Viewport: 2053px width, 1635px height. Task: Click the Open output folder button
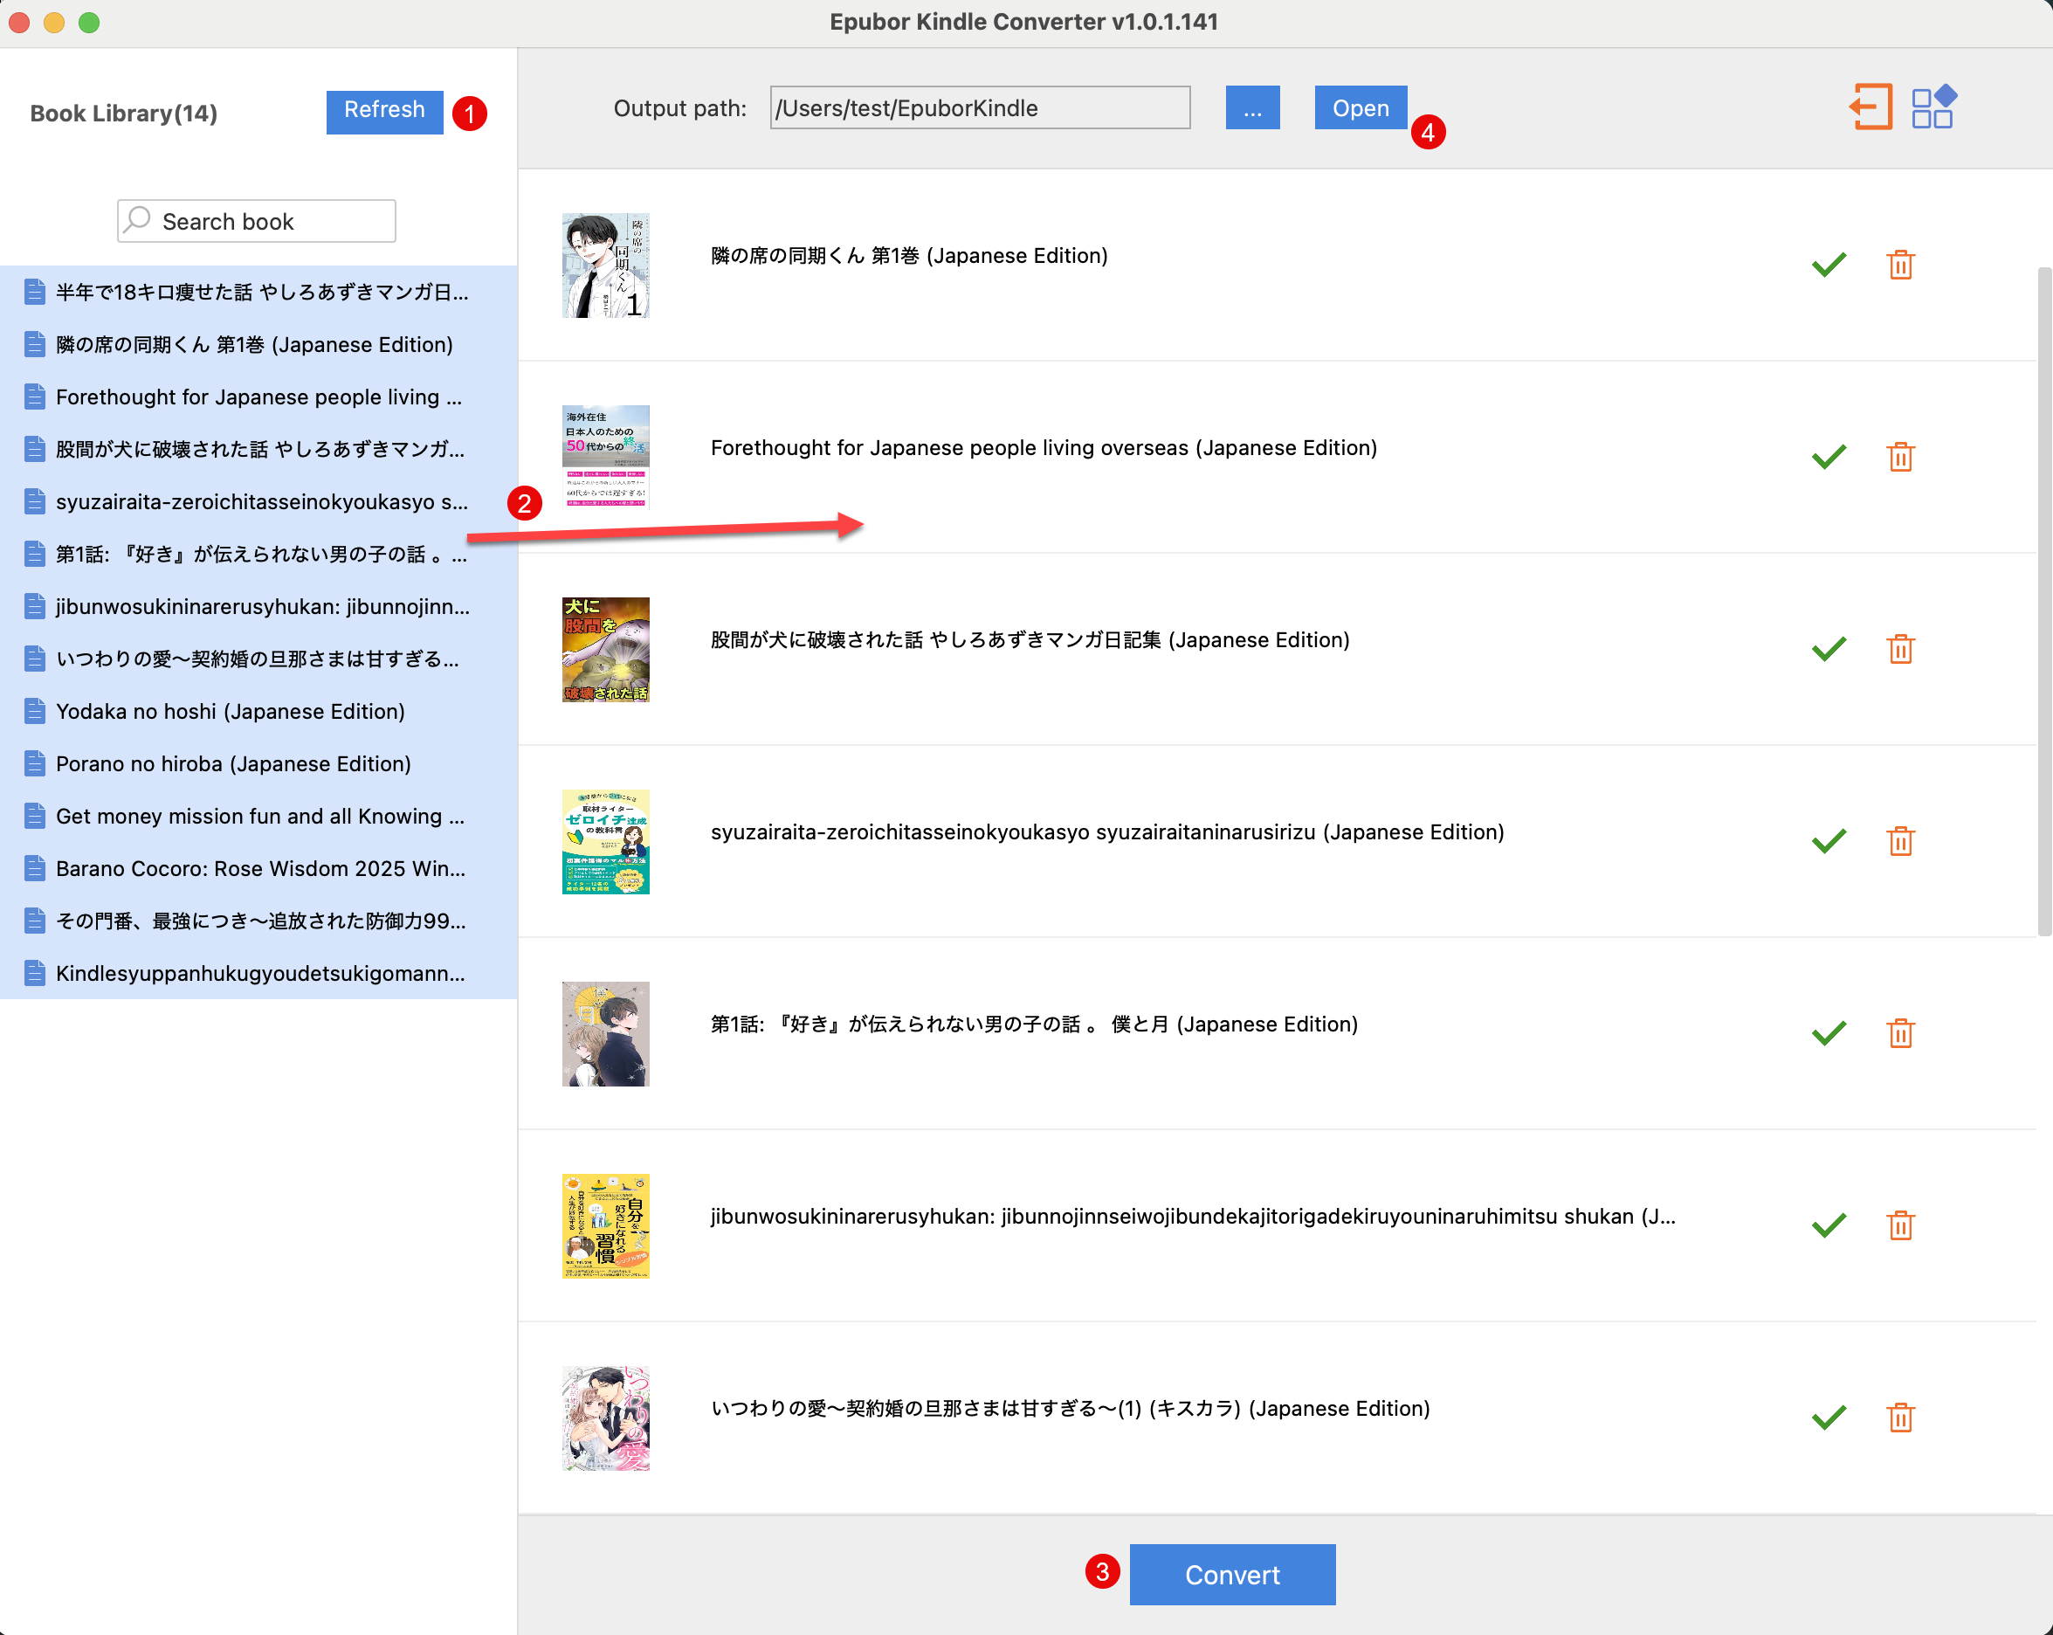coord(1360,107)
